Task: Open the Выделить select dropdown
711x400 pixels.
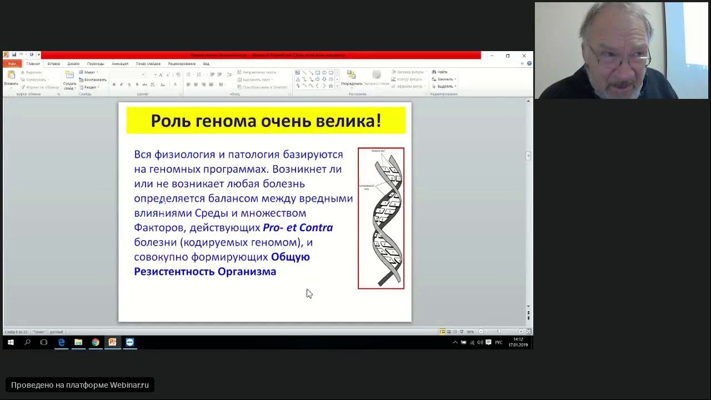Action: (x=444, y=87)
